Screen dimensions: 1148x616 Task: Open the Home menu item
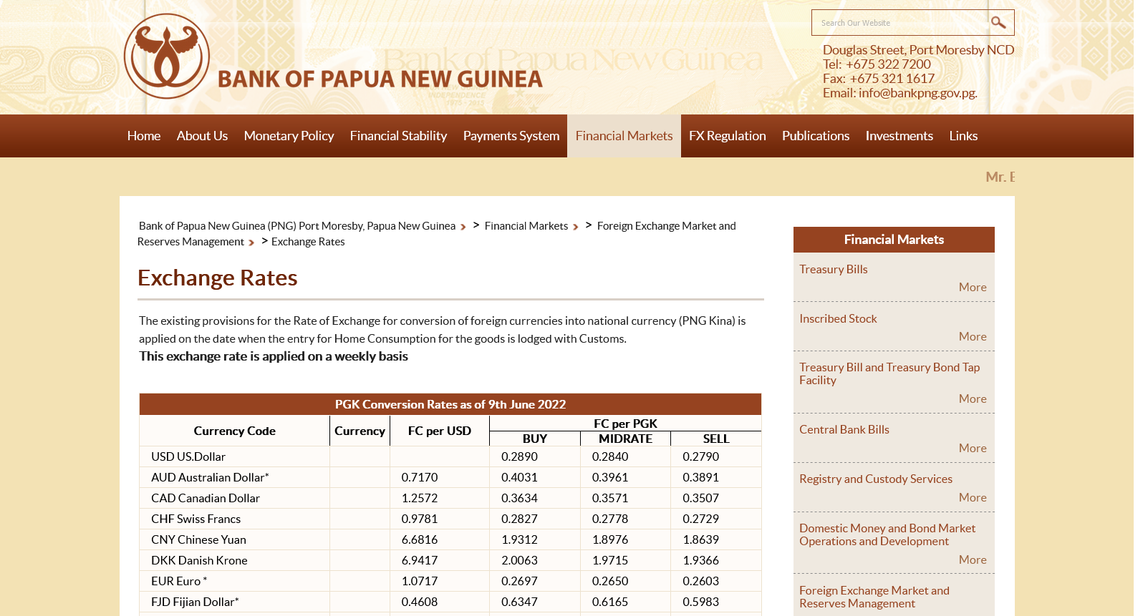pos(144,136)
